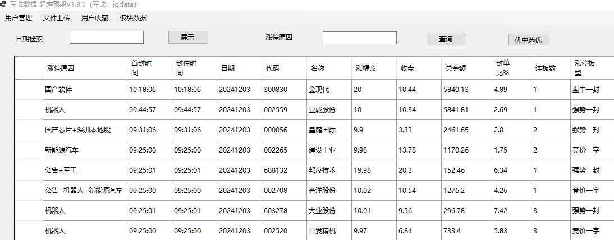
Task: Click the 优中选优 button
Action: [x=529, y=40]
